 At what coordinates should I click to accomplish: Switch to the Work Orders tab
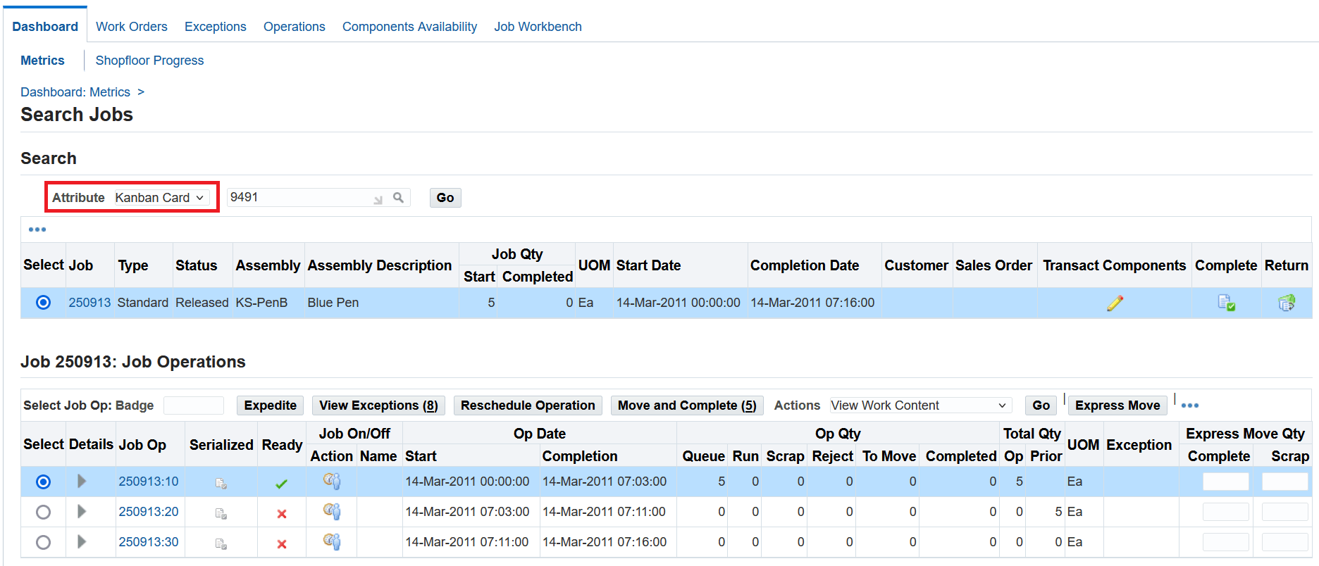(132, 27)
